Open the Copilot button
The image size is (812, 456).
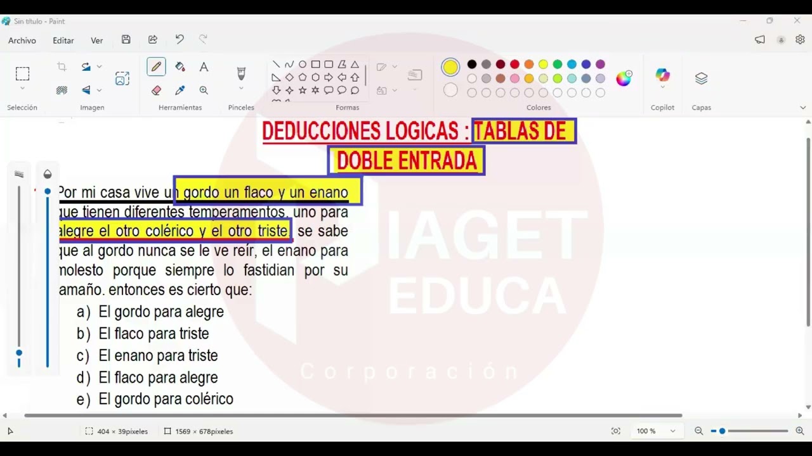coord(662,75)
